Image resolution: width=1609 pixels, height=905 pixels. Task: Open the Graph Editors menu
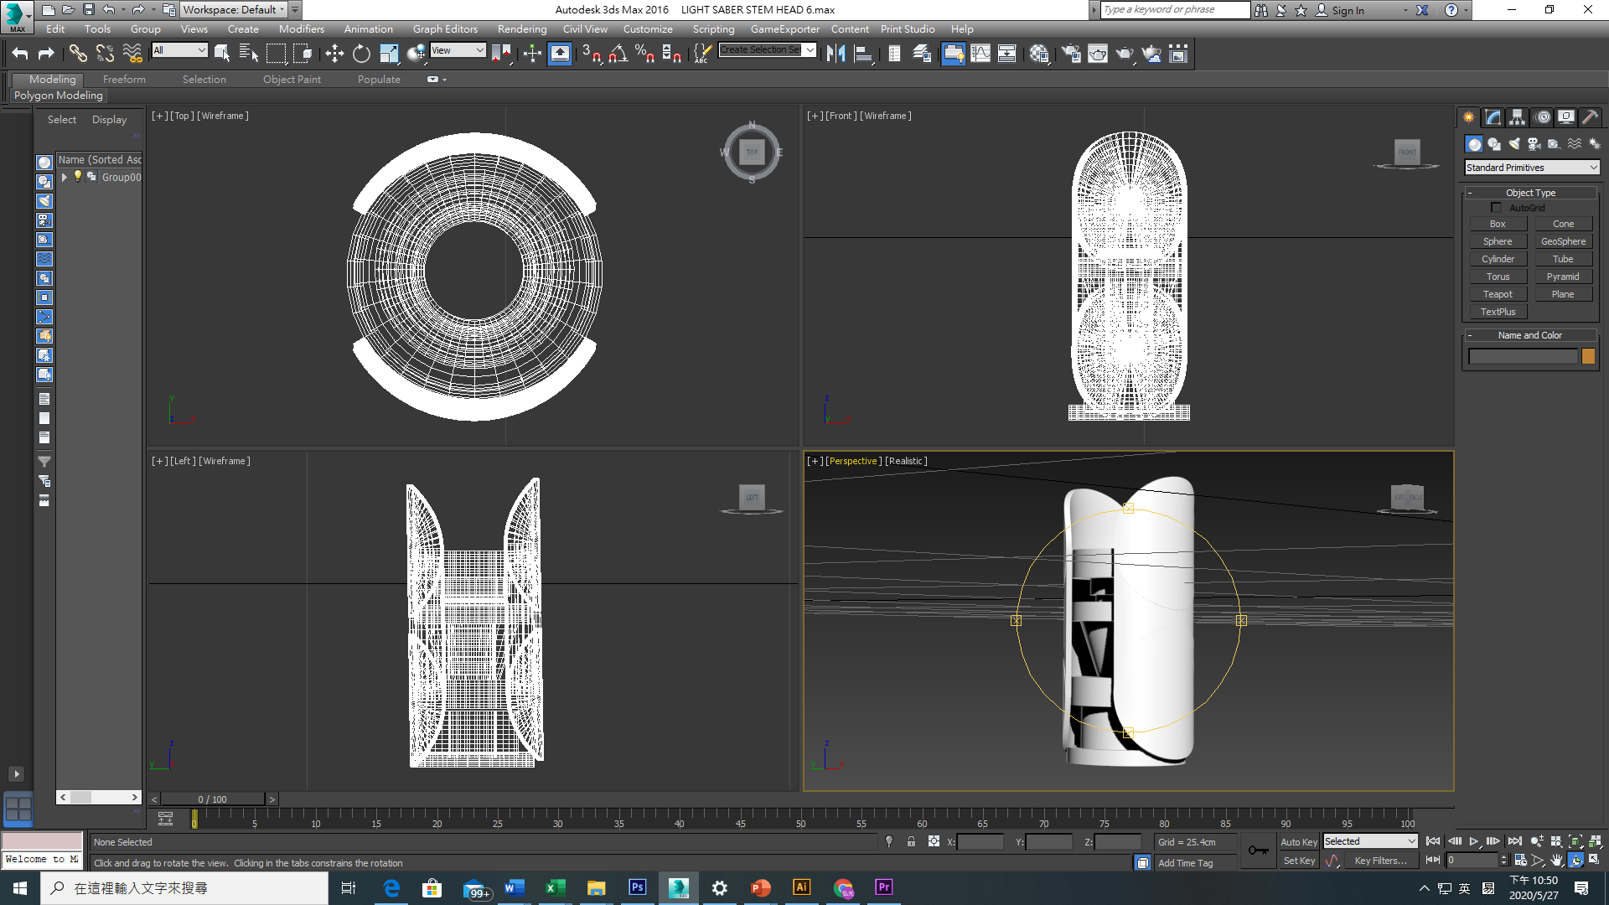[x=445, y=29]
